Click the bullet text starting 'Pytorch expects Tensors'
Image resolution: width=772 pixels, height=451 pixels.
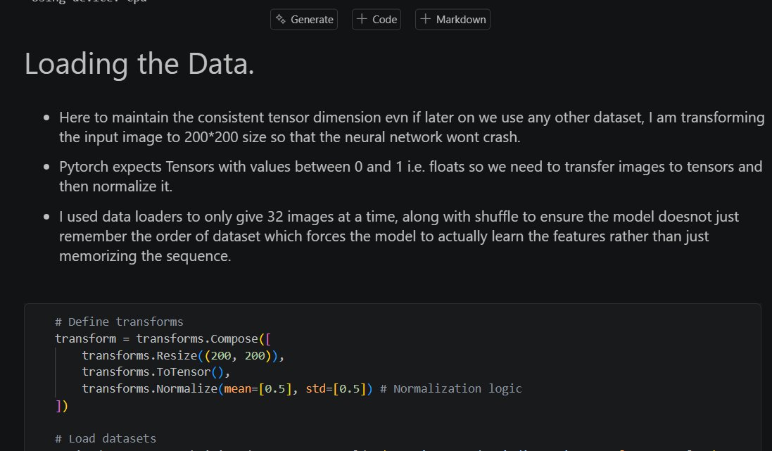[x=410, y=177]
